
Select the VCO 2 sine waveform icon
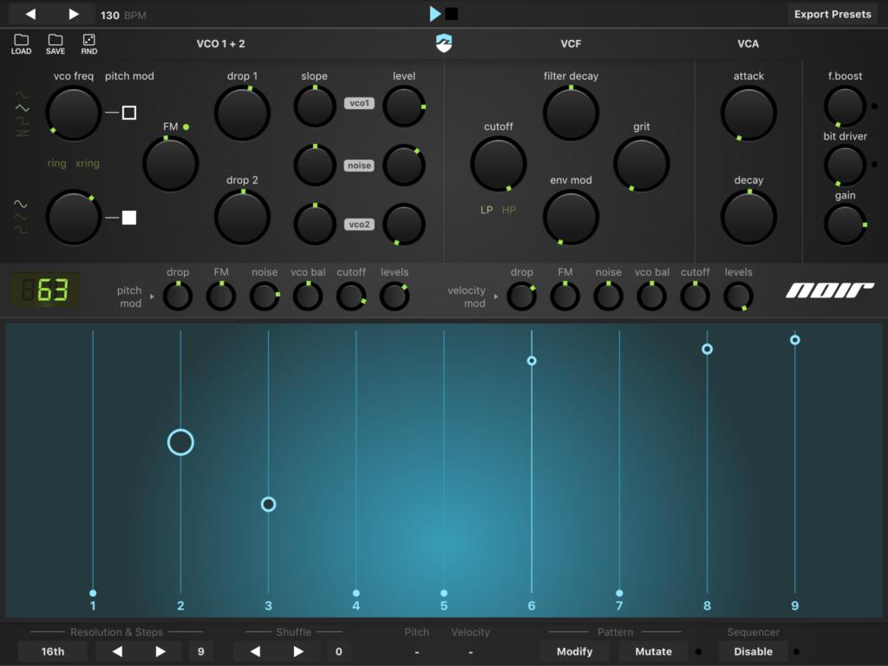(21, 204)
